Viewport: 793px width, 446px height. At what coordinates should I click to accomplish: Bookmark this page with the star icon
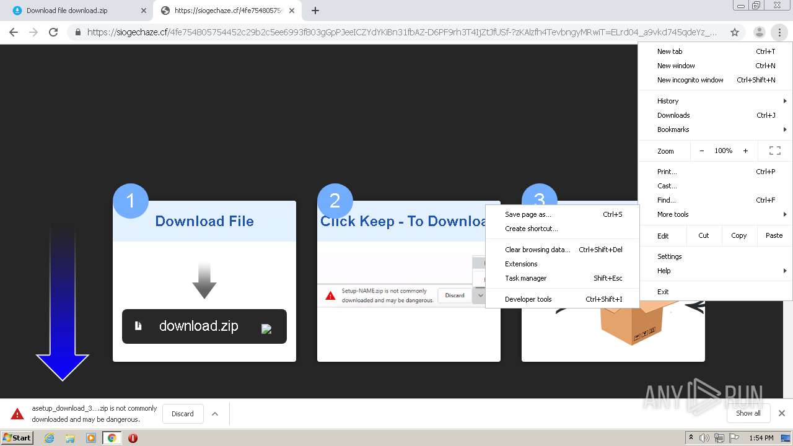point(735,32)
